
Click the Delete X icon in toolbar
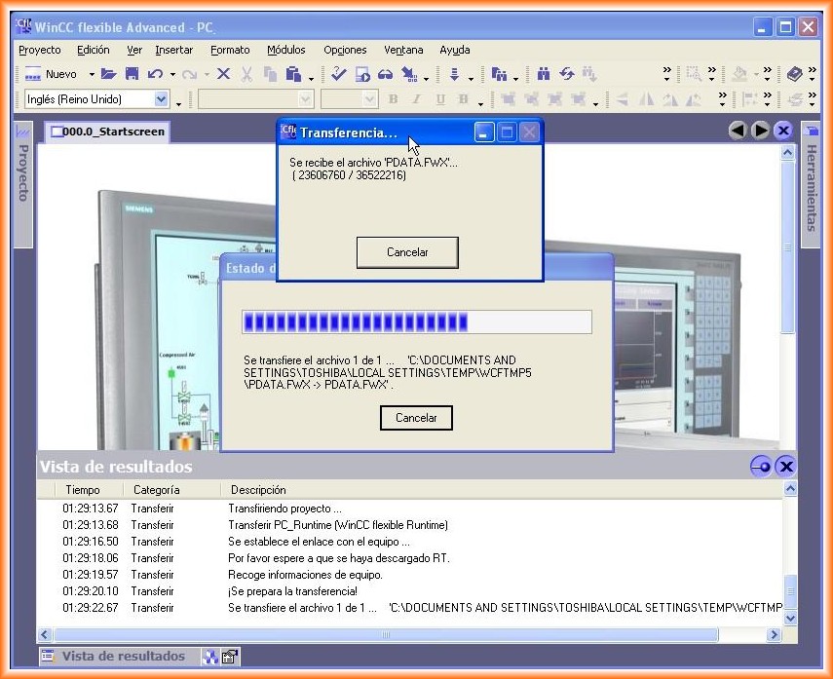pyautogui.click(x=223, y=74)
